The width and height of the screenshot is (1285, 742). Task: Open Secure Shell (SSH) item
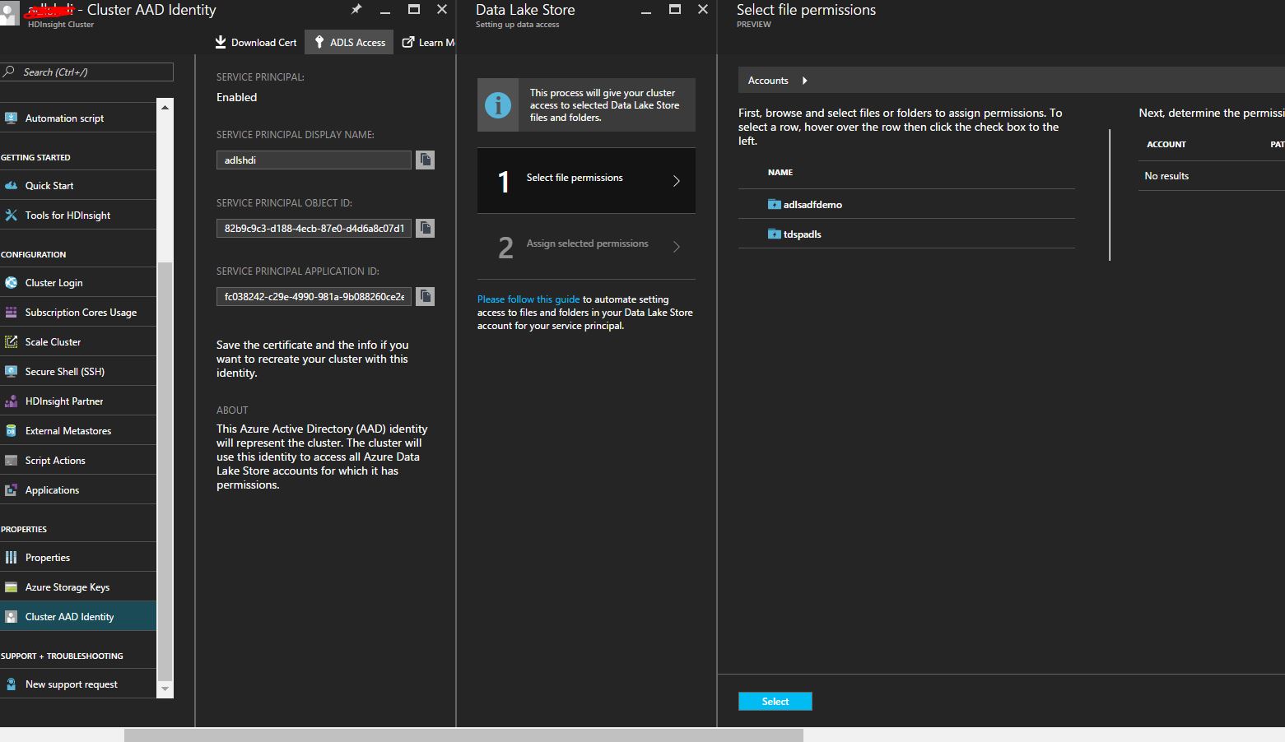pos(78,372)
